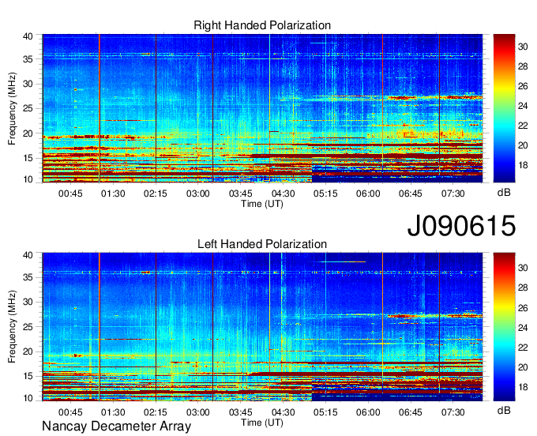Screen dimensions: 537x436
Task: Click the 24 dB tick on Left Handed color bar
Action: pos(523,328)
